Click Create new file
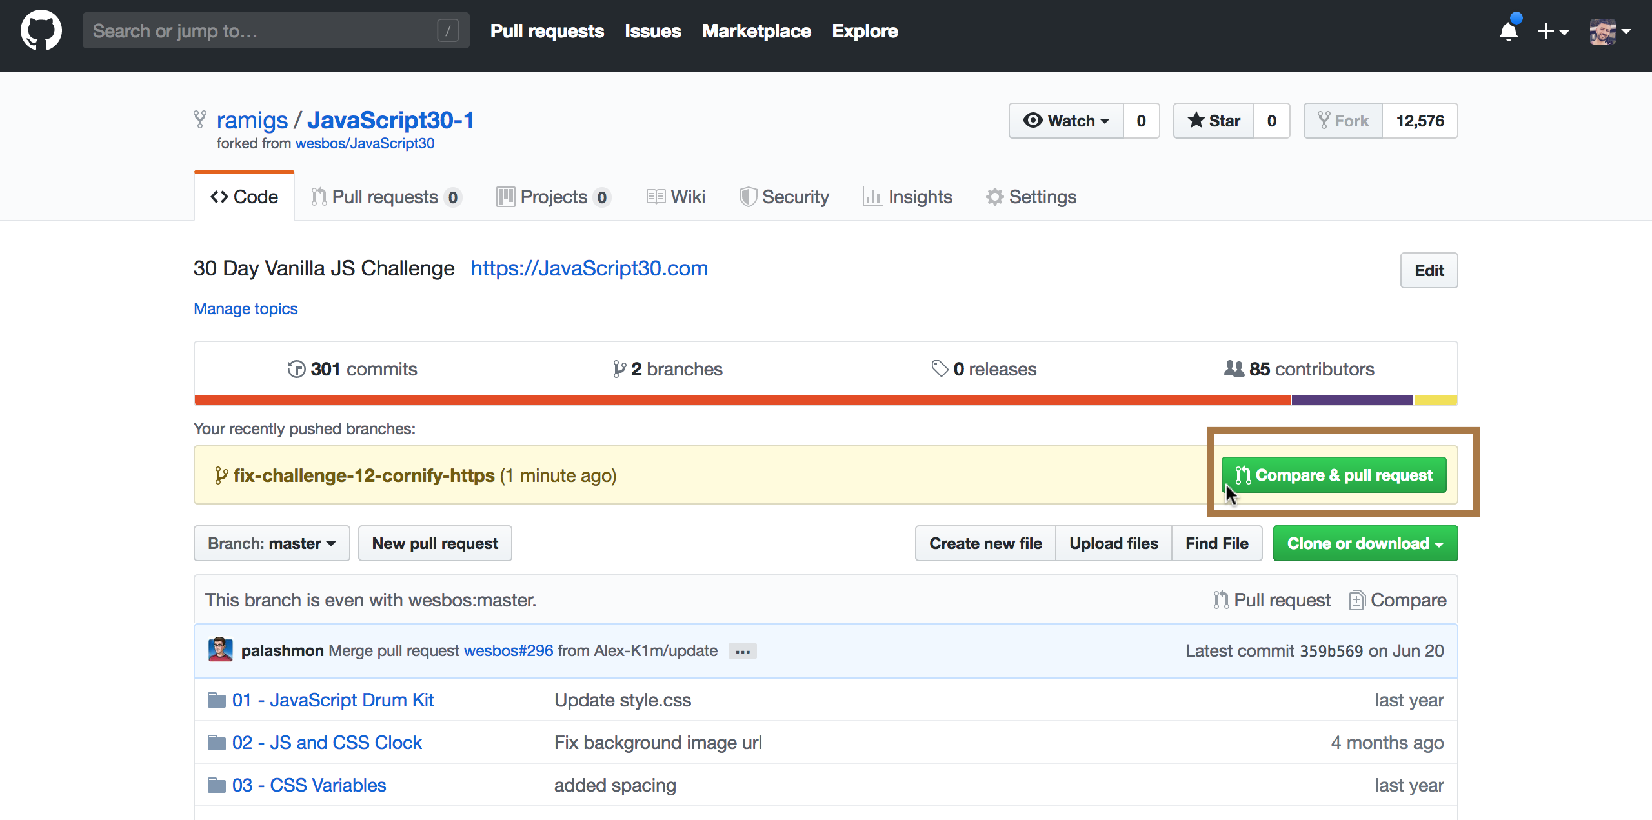This screenshot has width=1652, height=820. tap(985, 543)
